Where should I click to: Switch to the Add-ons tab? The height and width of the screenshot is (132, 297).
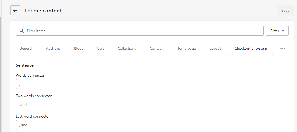point(53,49)
